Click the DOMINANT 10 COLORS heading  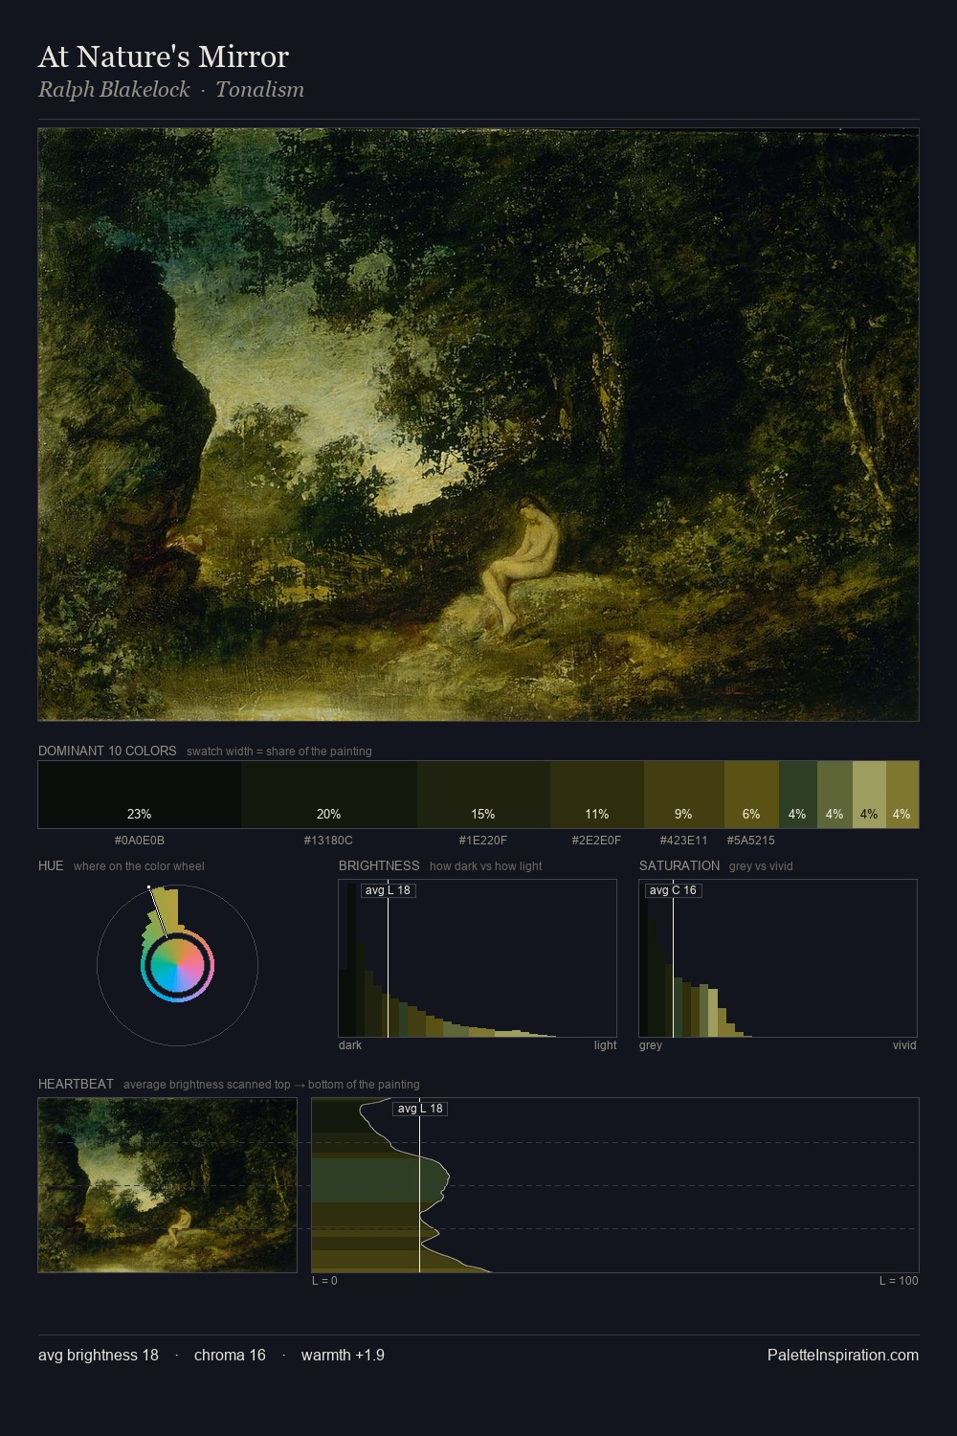[x=107, y=751]
